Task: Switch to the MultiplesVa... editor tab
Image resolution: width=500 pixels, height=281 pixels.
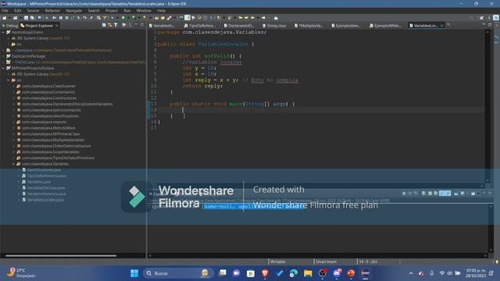Action: 309,26
